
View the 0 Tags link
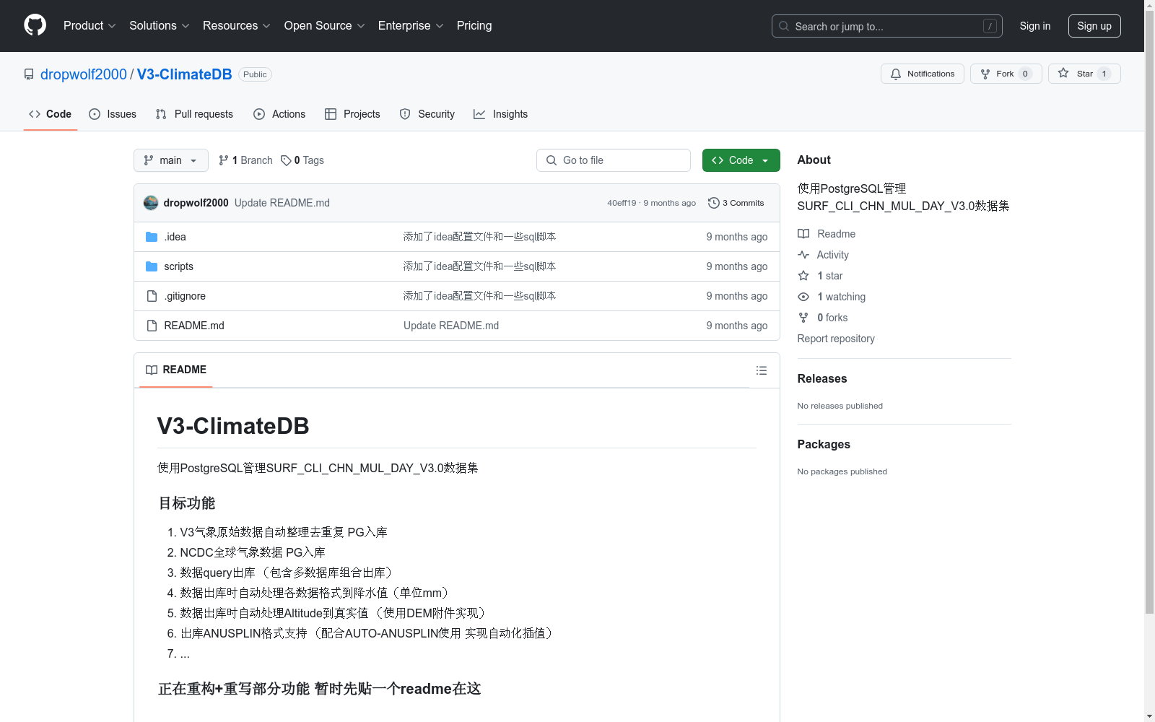point(302,160)
